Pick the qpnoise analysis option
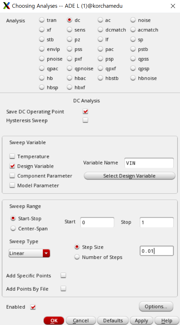This screenshot has height=325, width=180. coord(69,68)
